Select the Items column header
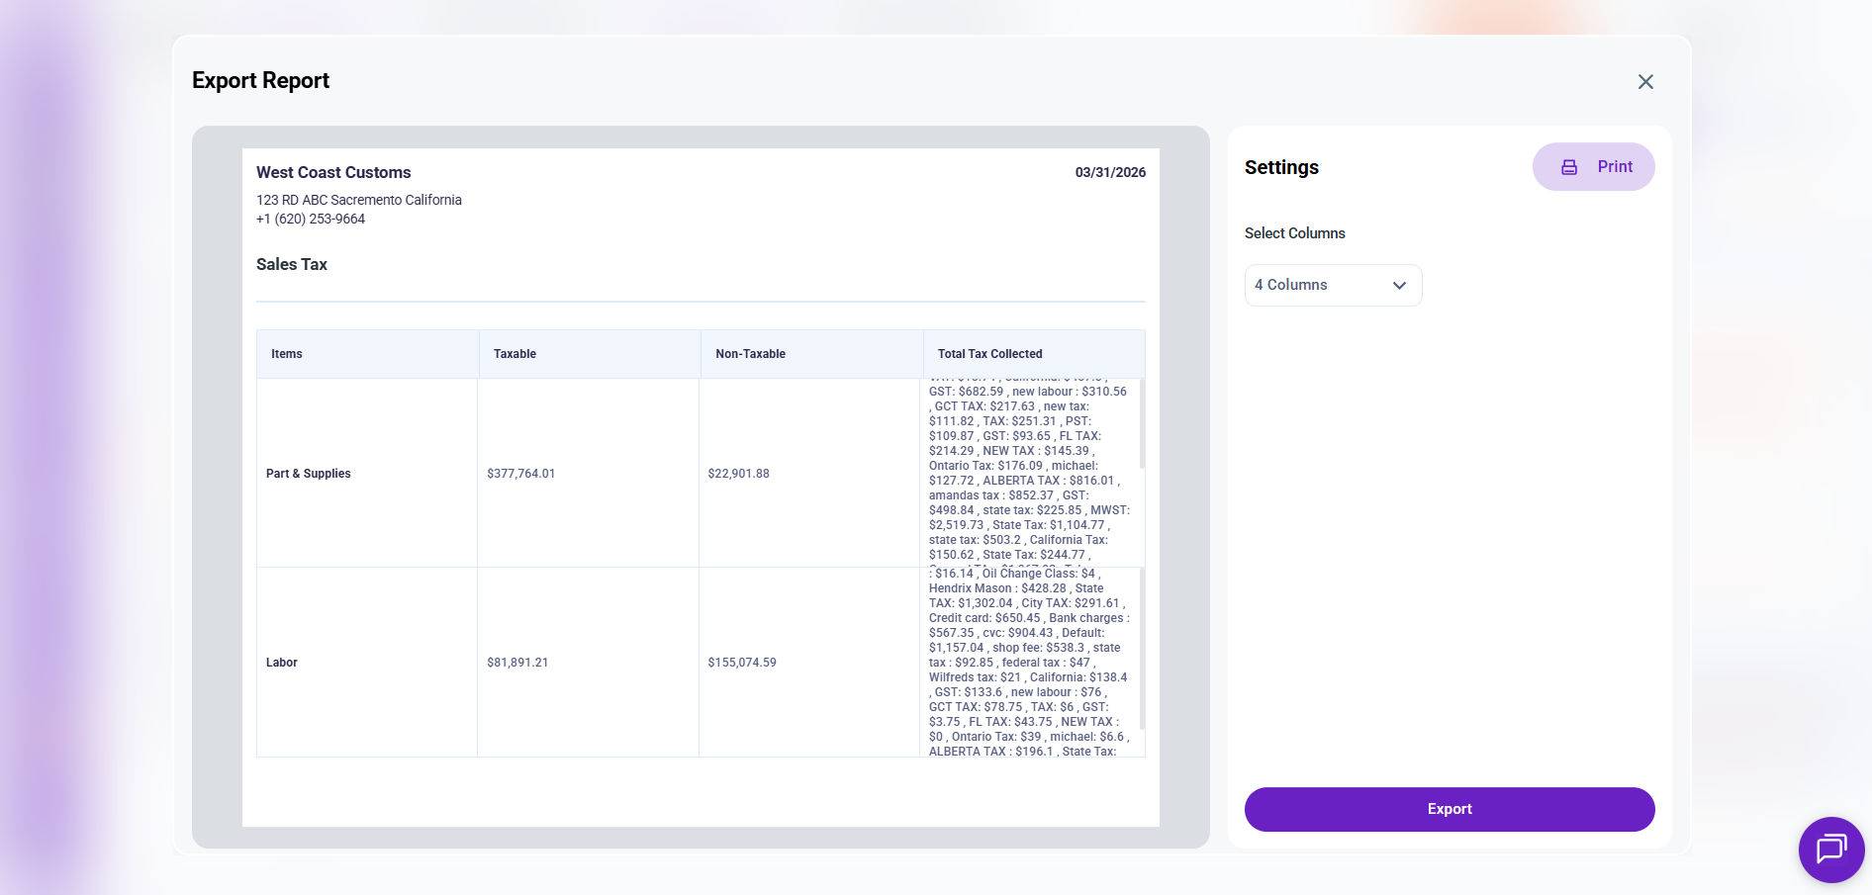 (x=287, y=354)
